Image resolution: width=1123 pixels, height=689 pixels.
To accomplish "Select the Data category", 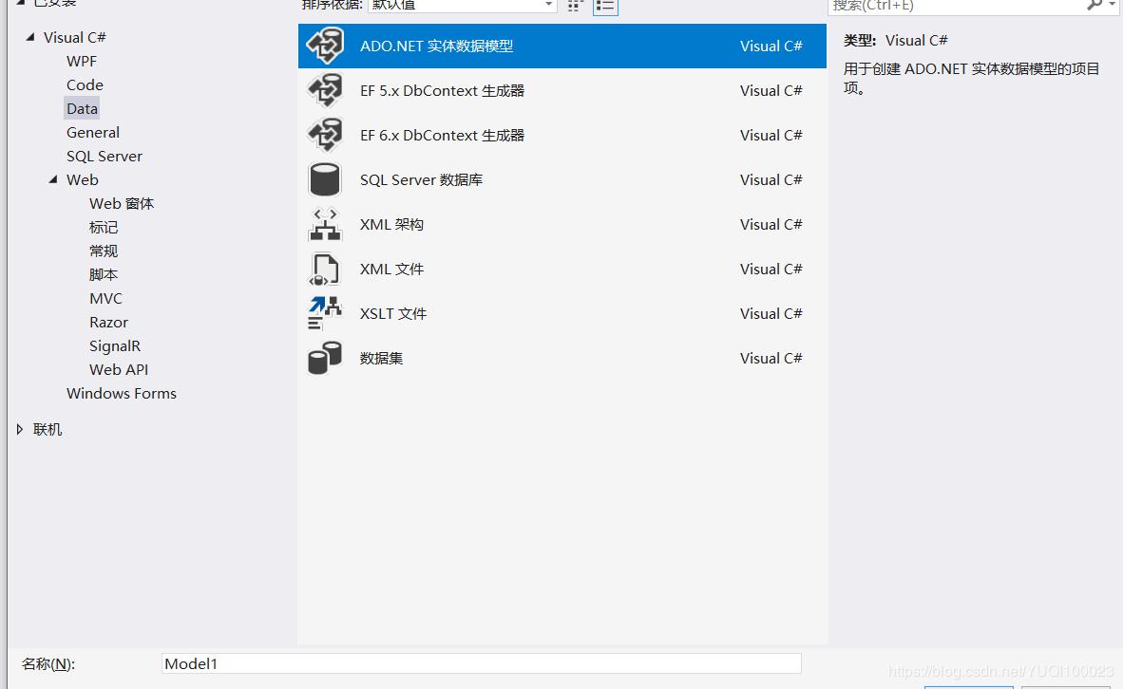I will point(82,109).
